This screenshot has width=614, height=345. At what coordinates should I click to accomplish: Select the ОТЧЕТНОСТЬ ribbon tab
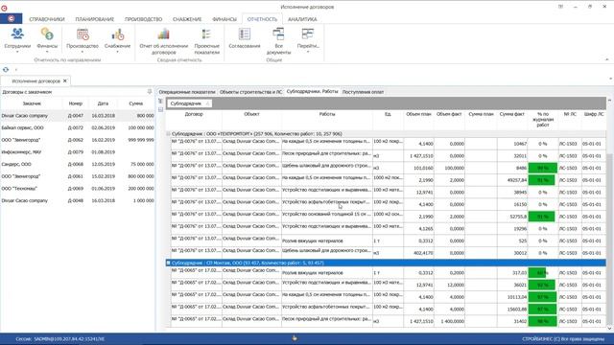pos(262,19)
